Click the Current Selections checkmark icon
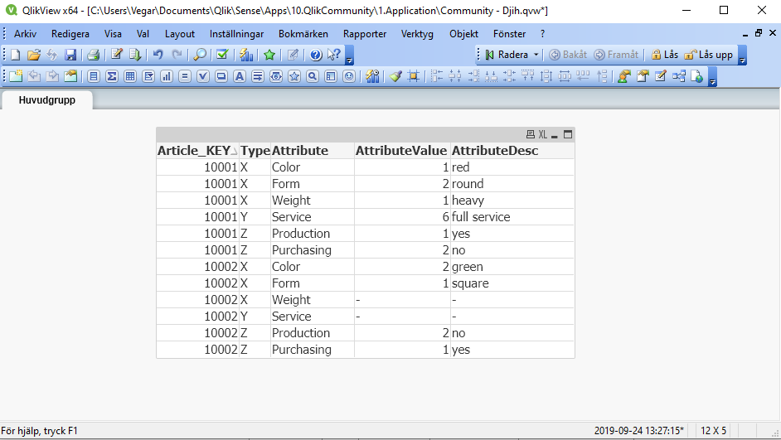The height and width of the screenshot is (440, 781). [222, 55]
